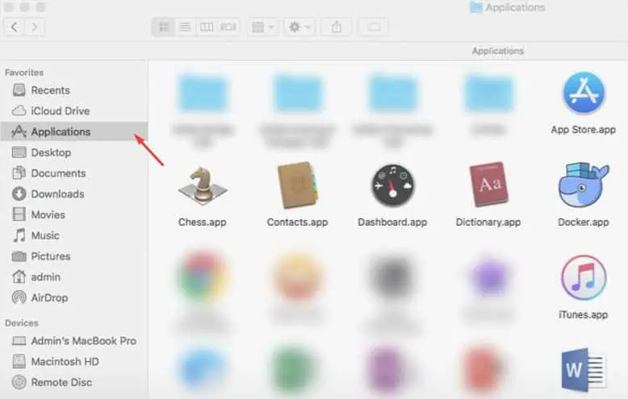Select Recents in the sidebar

[74, 90]
